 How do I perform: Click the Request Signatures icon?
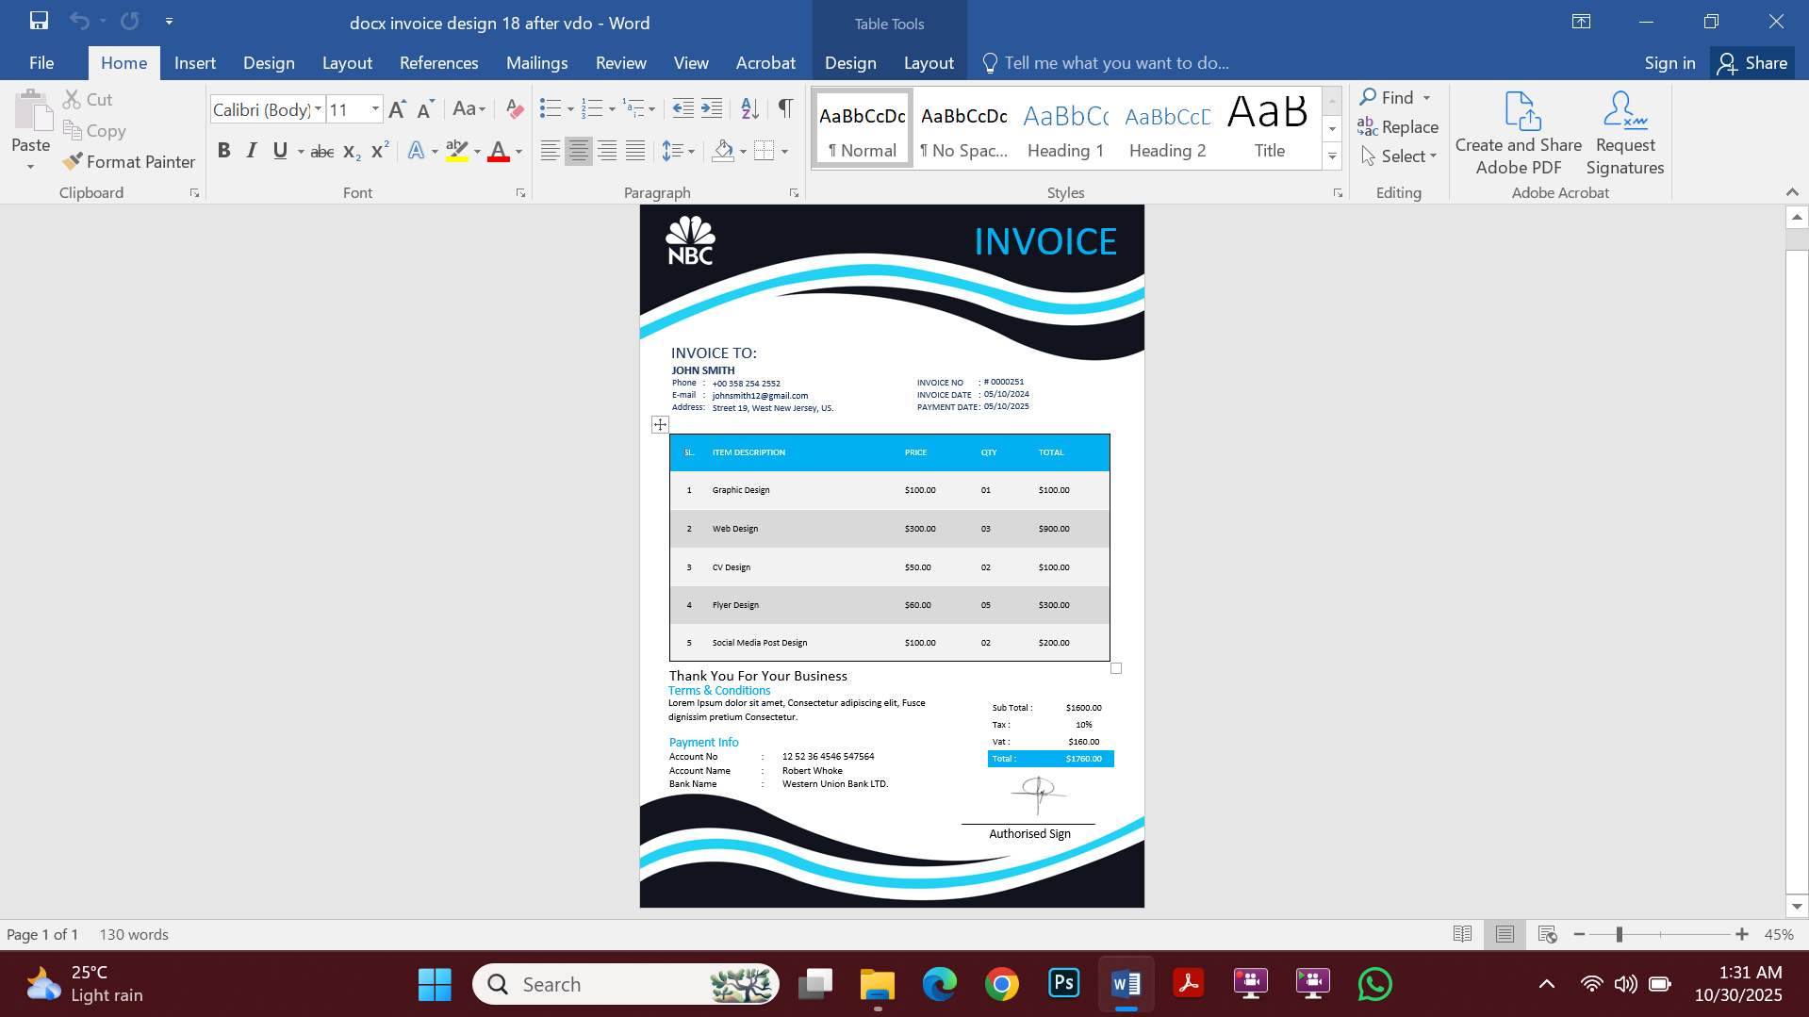[1623, 132]
